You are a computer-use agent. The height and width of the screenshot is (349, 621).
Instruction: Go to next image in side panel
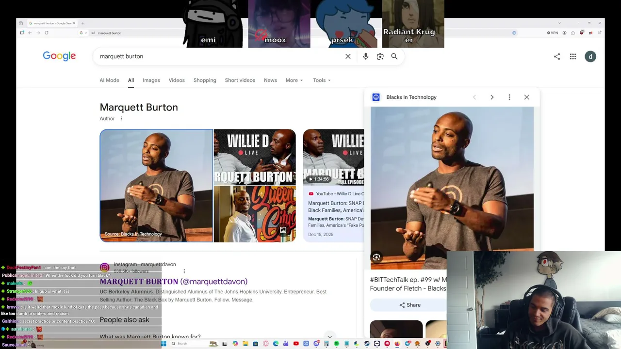[x=492, y=97]
